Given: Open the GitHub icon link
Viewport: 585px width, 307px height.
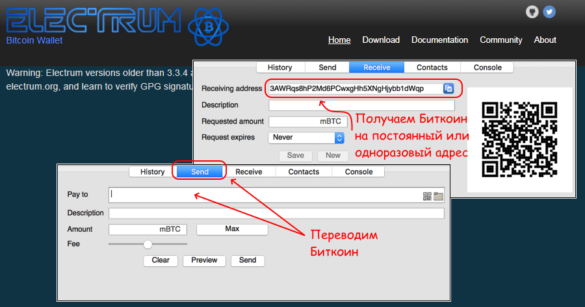Looking at the screenshot, I should (x=532, y=12).
